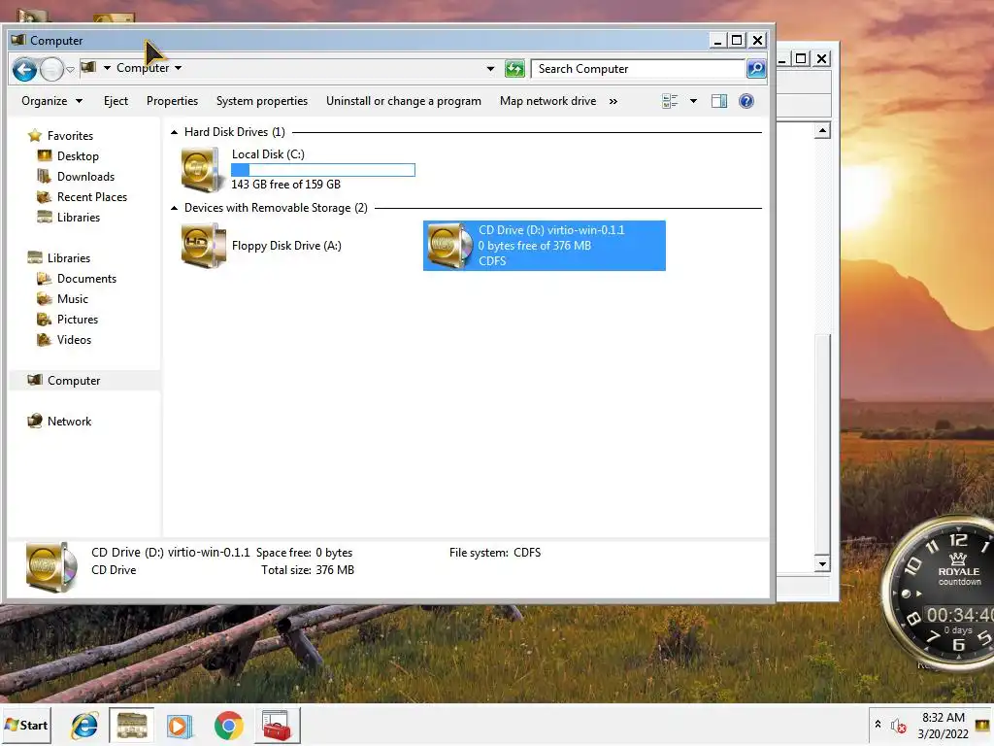
Task: Click the Royale countdown clock gadget
Action: click(x=940, y=592)
